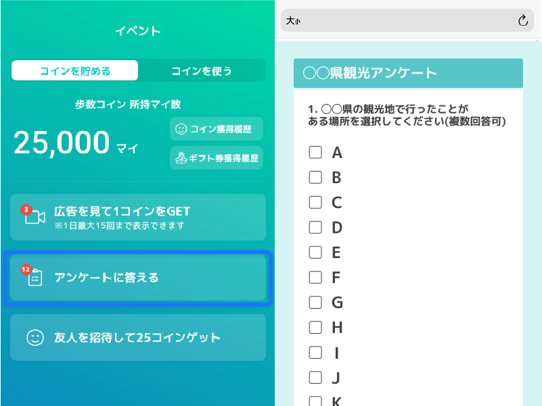The image size is (542, 406).
Task: Open 友人を招待して25コインゲット button
Action: click(138, 338)
